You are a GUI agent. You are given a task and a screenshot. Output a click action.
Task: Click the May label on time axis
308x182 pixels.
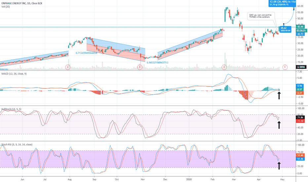pos(282,179)
